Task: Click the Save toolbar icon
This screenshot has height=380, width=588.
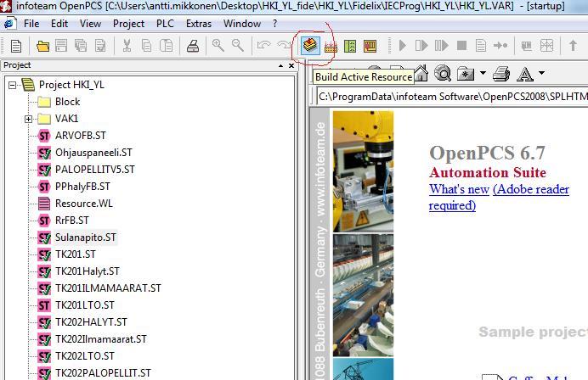Action: (61, 46)
